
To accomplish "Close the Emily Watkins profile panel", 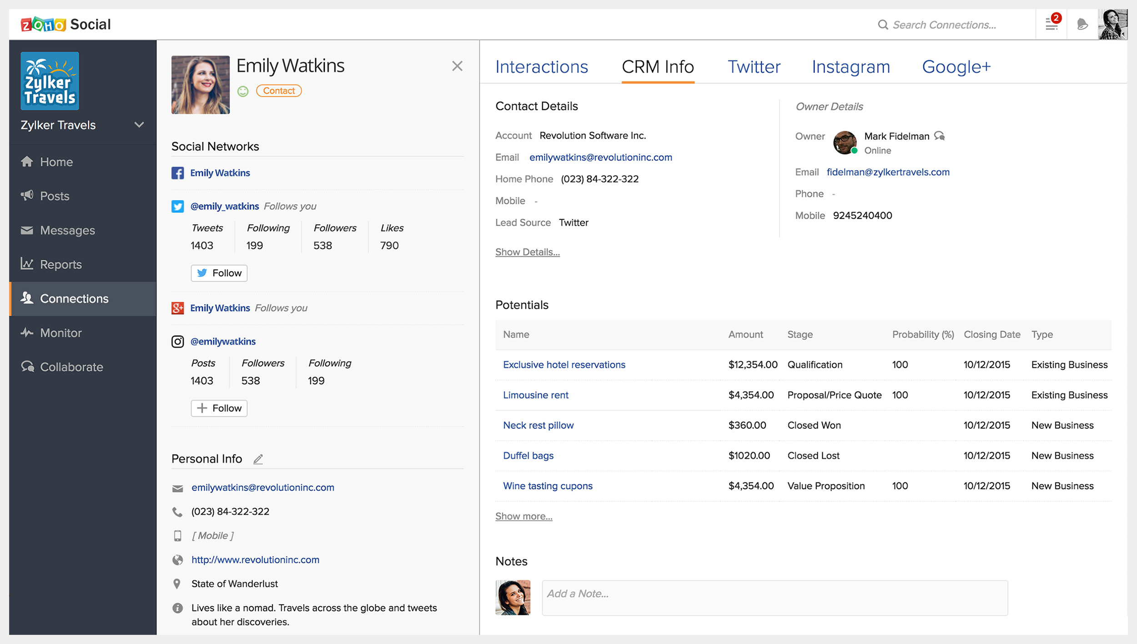I will click(457, 66).
